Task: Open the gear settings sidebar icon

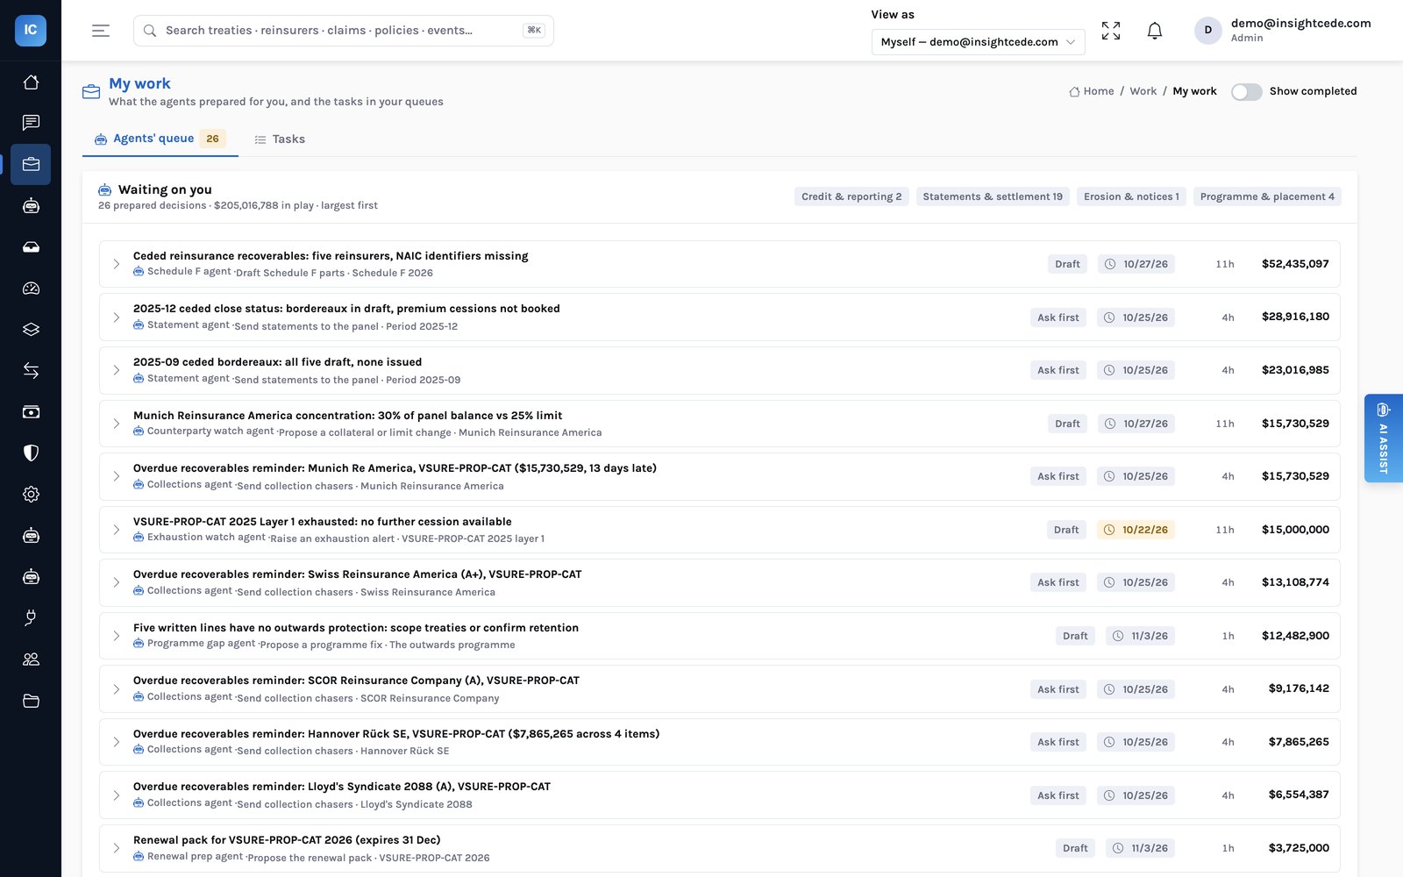Action: 31,495
